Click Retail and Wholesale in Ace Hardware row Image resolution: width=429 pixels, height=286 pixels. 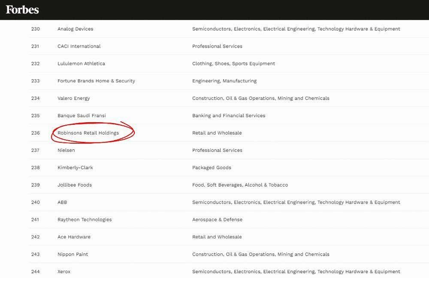(x=217, y=237)
